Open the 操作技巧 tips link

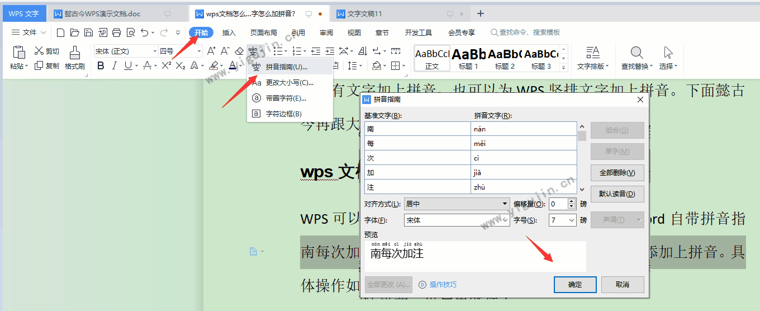[438, 285]
